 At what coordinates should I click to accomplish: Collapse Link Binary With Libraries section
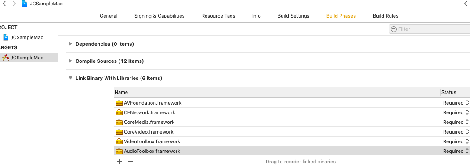tap(70, 78)
